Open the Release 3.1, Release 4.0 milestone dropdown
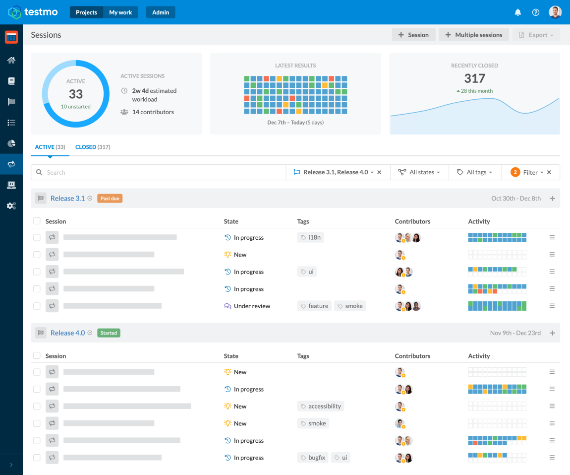This screenshot has width=570, height=475. click(x=334, y=172)
